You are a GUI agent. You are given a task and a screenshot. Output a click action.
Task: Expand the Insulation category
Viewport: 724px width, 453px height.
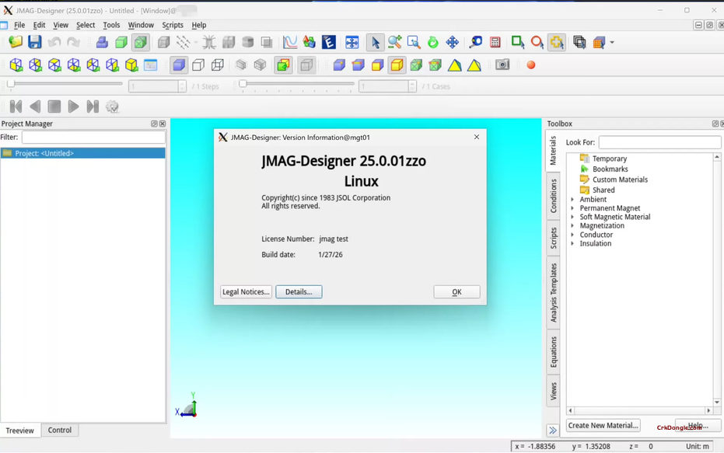coord(572,243)
